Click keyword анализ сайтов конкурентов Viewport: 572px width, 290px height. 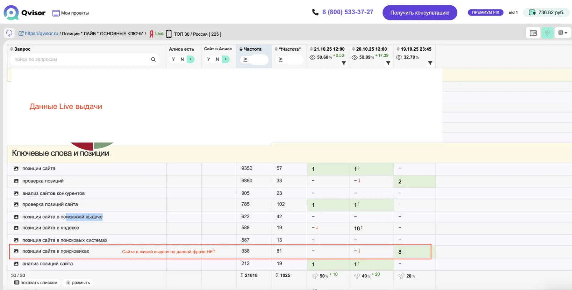click(x=54, y=193)
